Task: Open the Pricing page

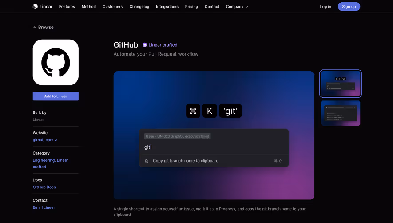Action: [x=191, y=7]
